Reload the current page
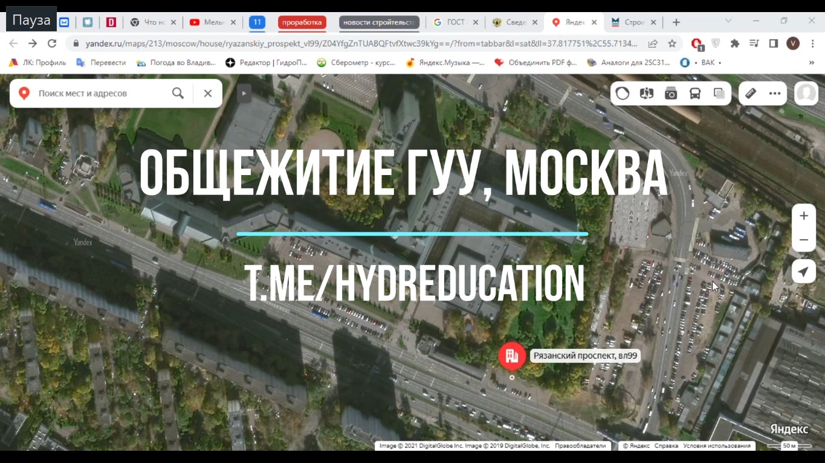This screenshot has width=825, height=463. pyautogui.click(x=52, y=43)
